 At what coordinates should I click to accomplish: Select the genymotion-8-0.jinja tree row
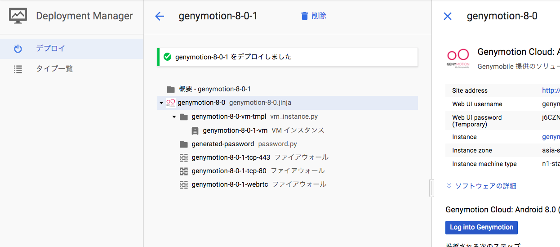(x=288, y=103)
